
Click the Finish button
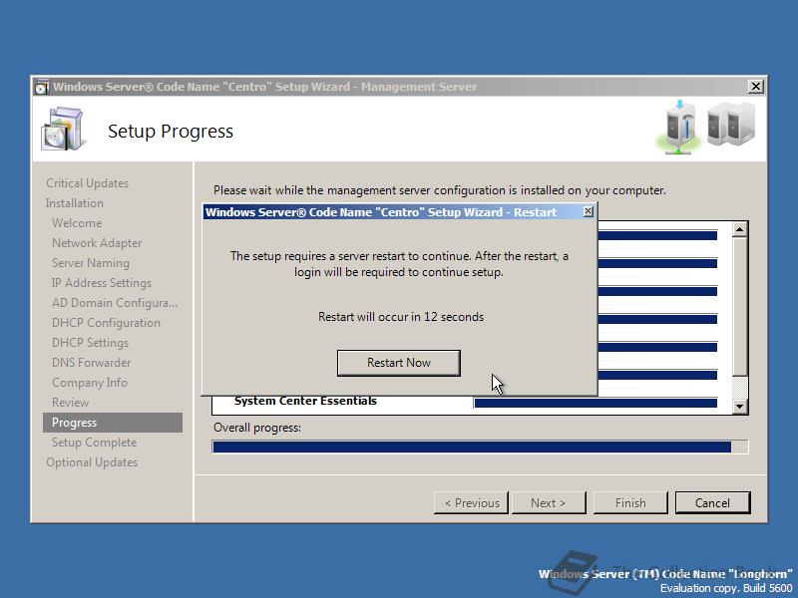point(630,503)
